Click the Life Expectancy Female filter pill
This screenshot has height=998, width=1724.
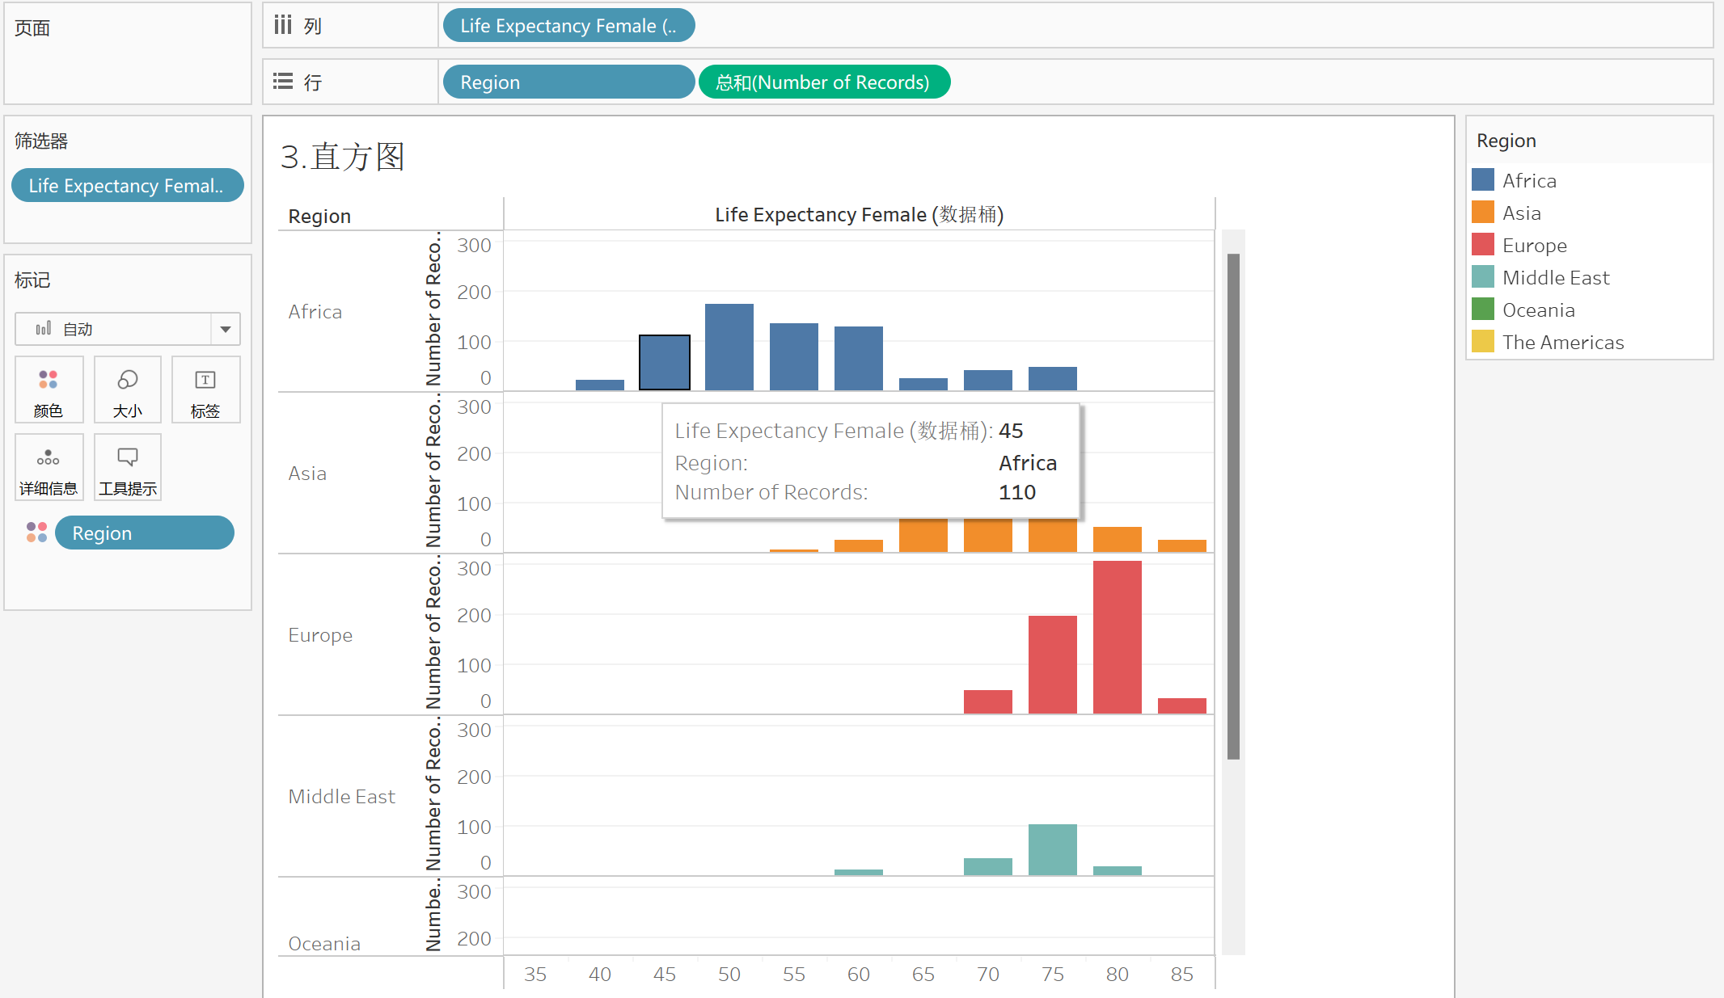(127, 185)
